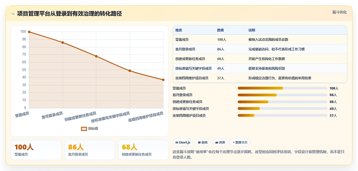The width and height of the screenshot is (358, 171).
Task: Select the chart data point at value 37
Action: 163,80
